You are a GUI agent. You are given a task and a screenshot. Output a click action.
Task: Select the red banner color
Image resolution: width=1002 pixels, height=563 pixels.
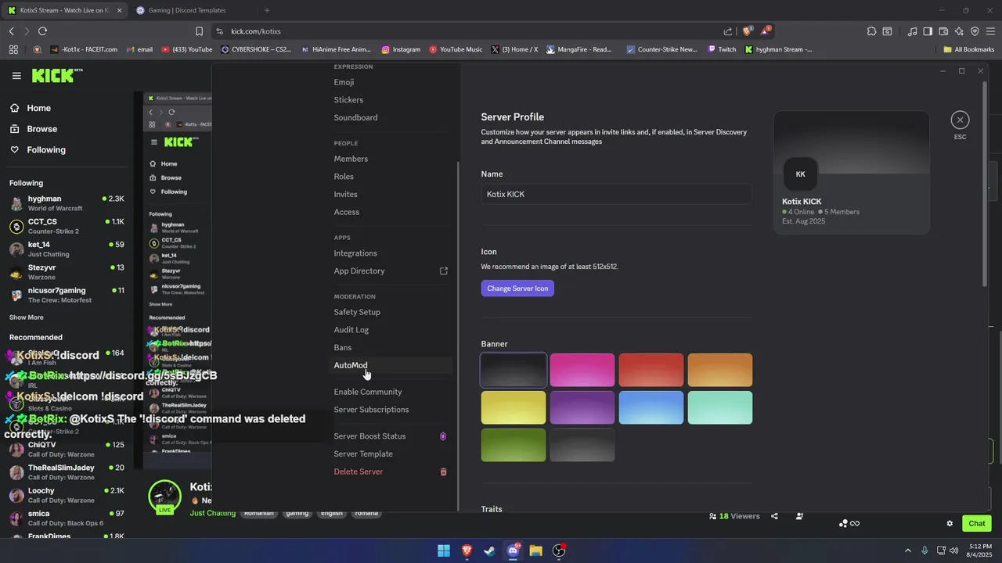click(651, 370)
